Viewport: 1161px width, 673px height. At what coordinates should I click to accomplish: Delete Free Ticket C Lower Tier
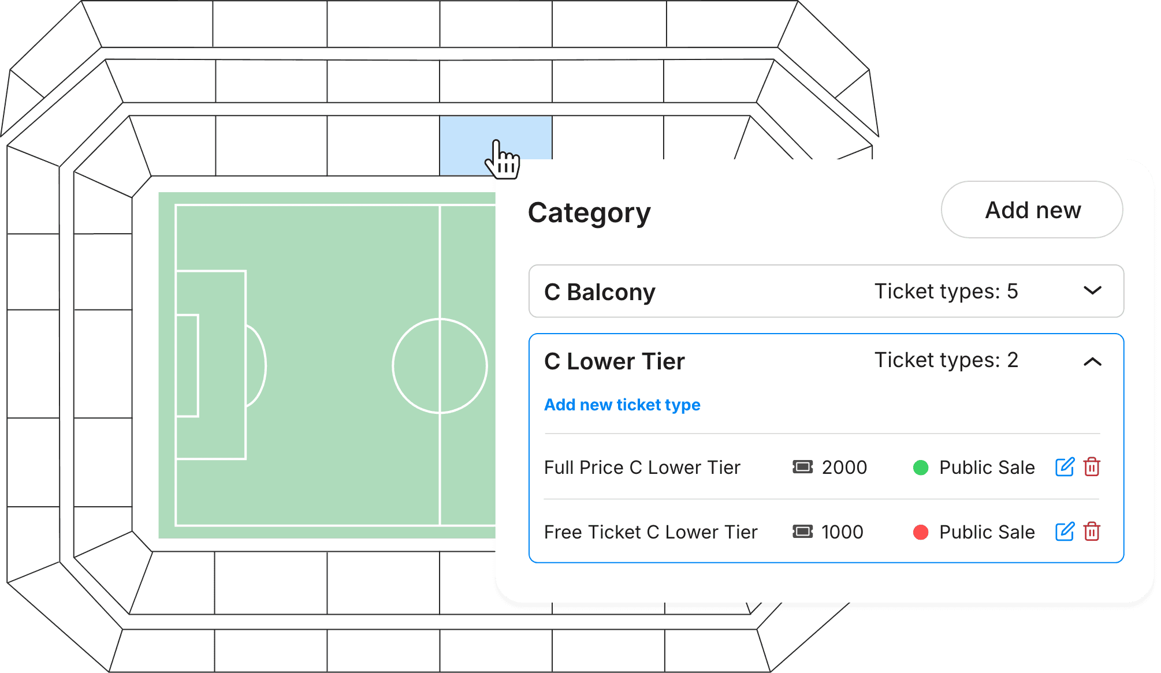1092,532
